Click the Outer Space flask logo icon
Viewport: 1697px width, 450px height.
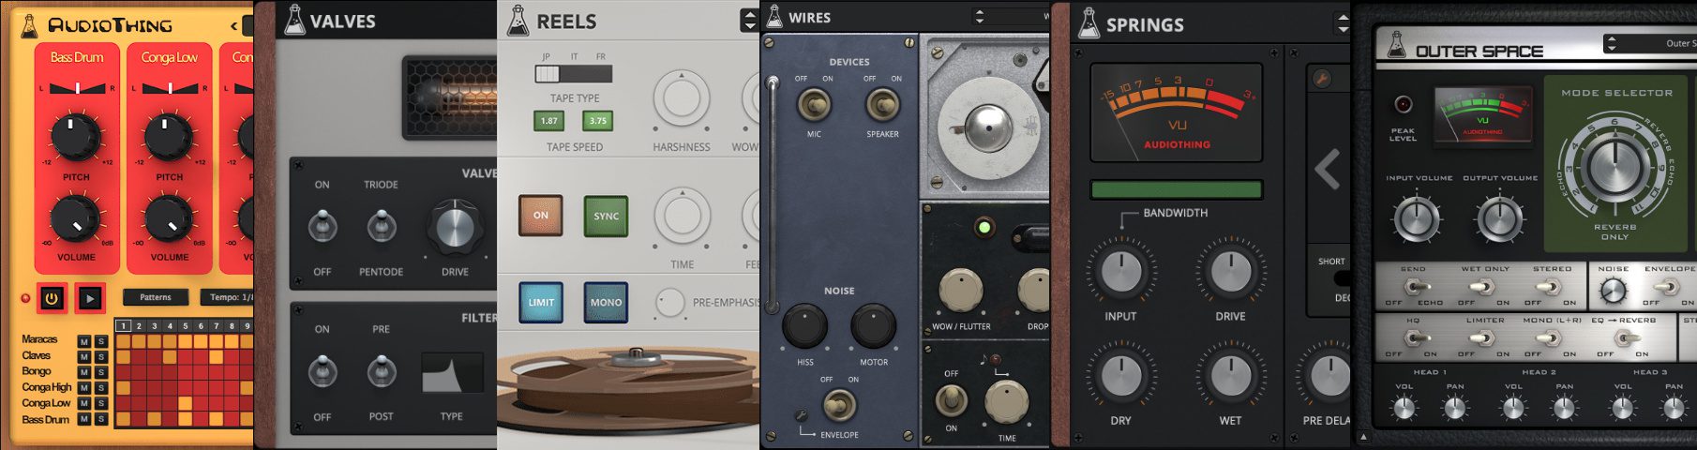click(x=1397, y=44)
